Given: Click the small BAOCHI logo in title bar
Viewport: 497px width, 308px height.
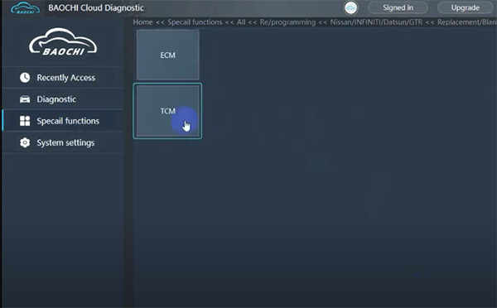Looking at the screenshot, I should 26,8.
